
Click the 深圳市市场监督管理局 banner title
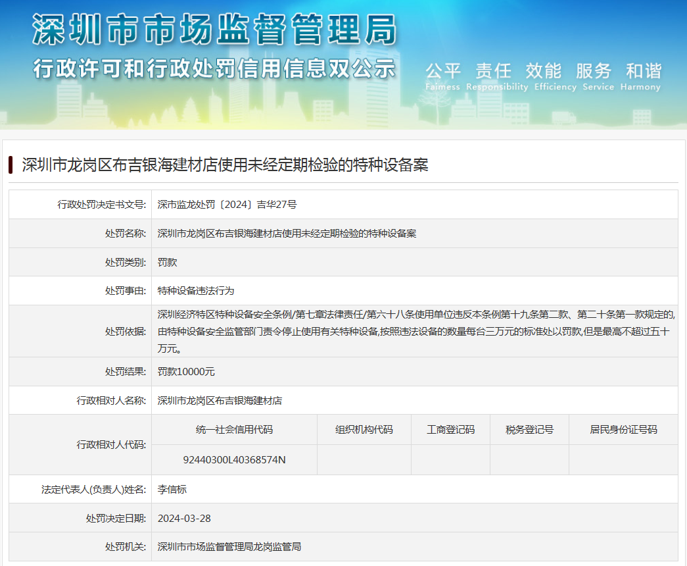(x=214, y=30)
